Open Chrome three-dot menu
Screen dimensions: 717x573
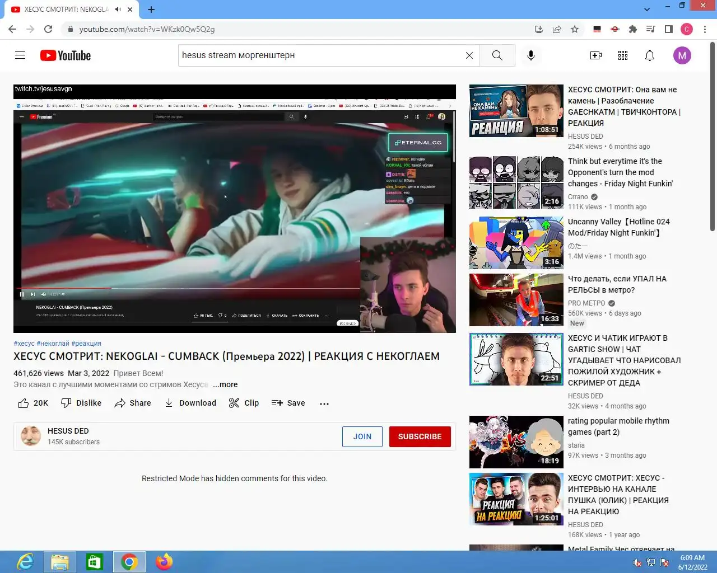tap(705, 29)
